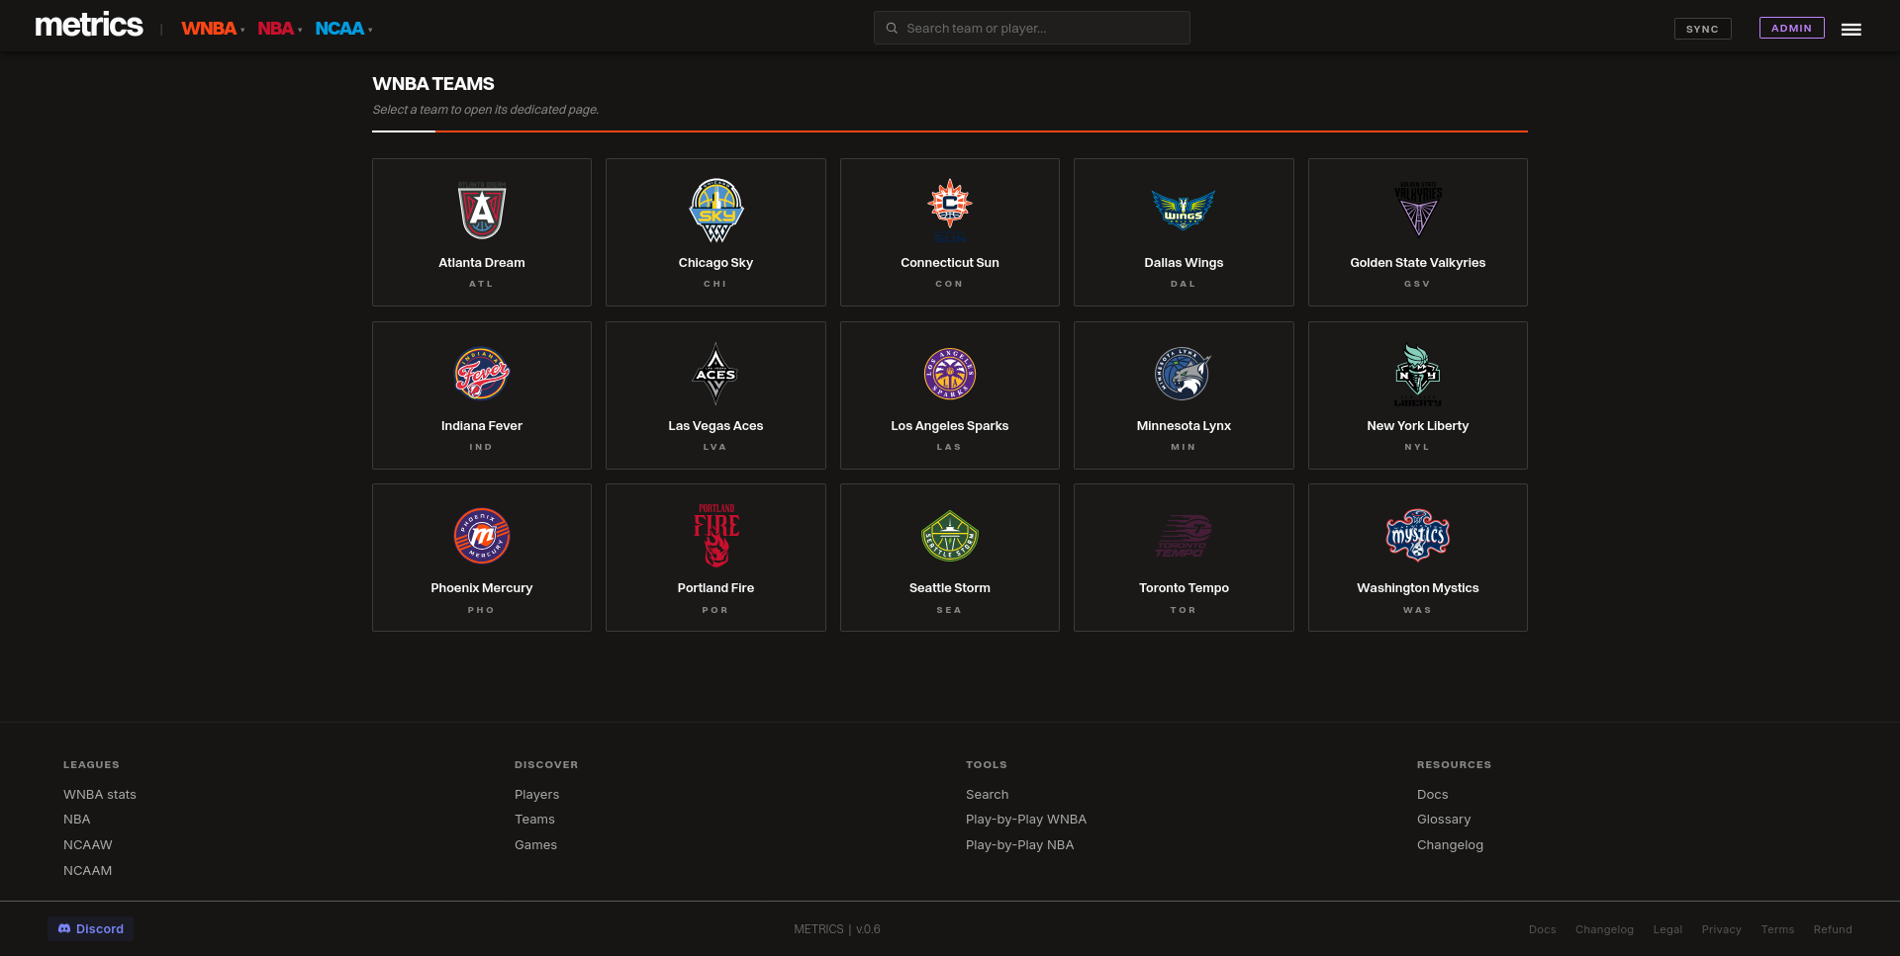This screenshot has height=956, width=1900.
Task: Go home via metrics logo
Action: (x=89, y=26)
